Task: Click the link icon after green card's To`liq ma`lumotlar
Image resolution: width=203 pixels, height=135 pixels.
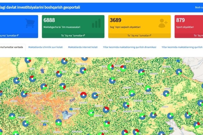Action: click(84, 36)
